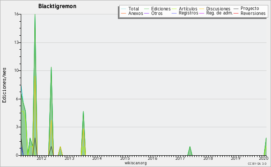The image size is (271, 167).
Task: Click the 10 y-axis value
Action: pyautogui.click(x=16, y=70)
